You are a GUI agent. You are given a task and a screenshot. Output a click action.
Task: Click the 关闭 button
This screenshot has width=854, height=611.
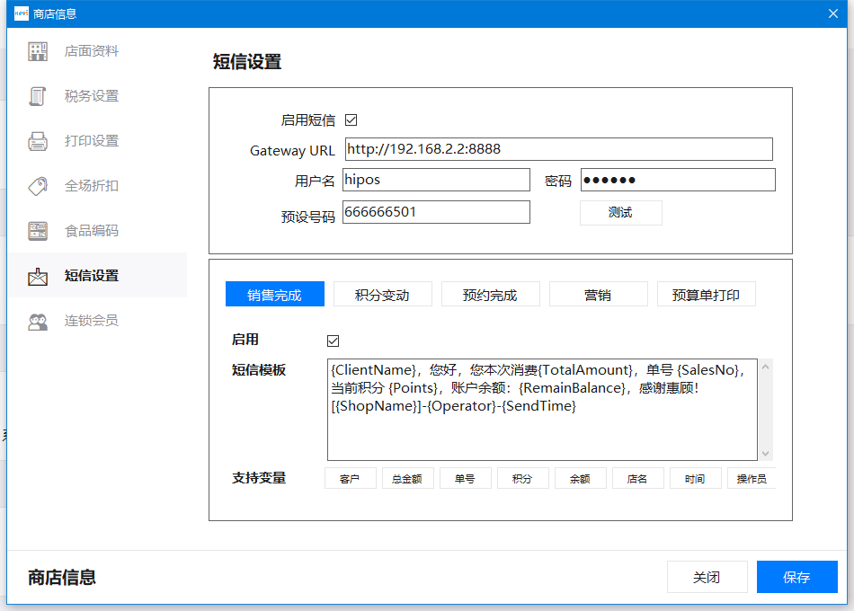(707, 577)
